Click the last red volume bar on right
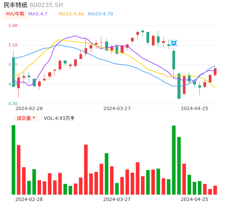The height and width of the screenshot is (204, 231). pos(215,190)
